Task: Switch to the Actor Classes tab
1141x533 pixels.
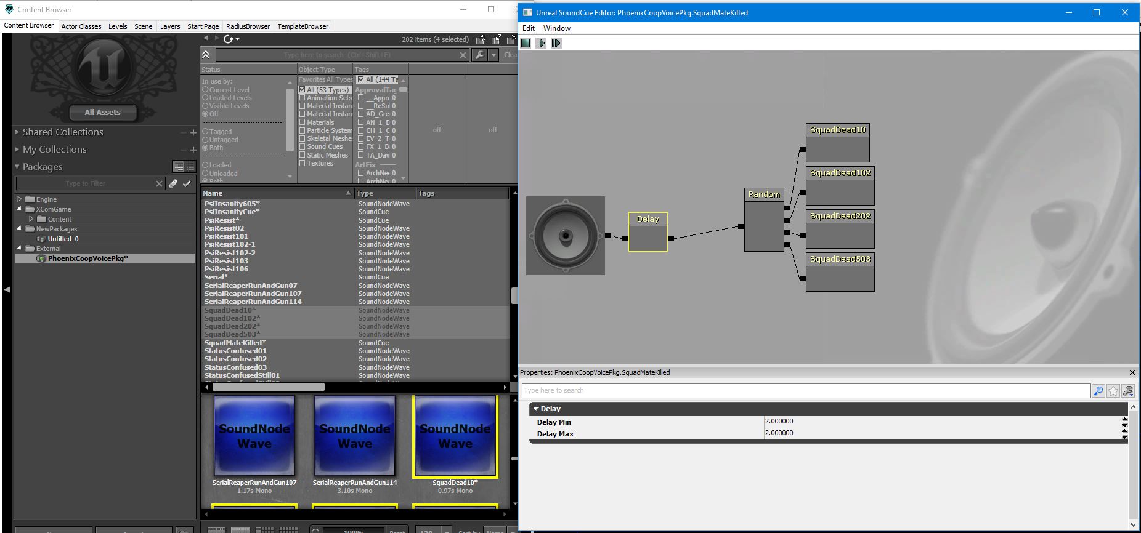Action: pyautogui.click(x=81, y=26)
